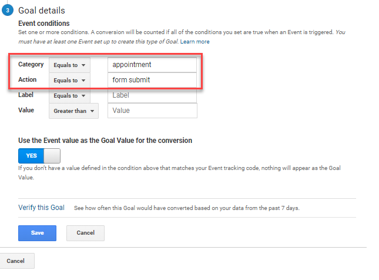Viewport: 379px width, 280px height.
Task: Toggle the Event value YES switch
Action: tap(39, 156)
